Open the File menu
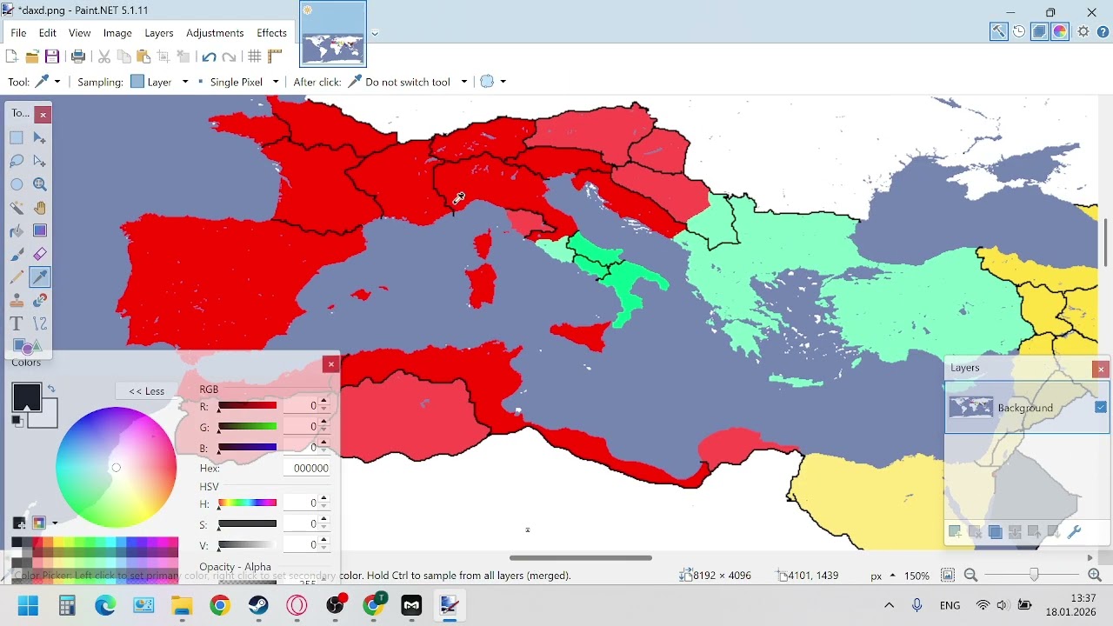Screen dimensions: 1113x626 18,33
